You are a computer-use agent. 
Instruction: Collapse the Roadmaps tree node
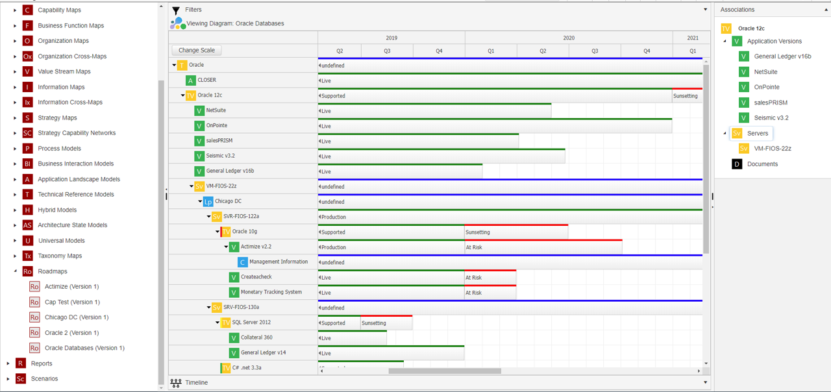click(16, 271)
